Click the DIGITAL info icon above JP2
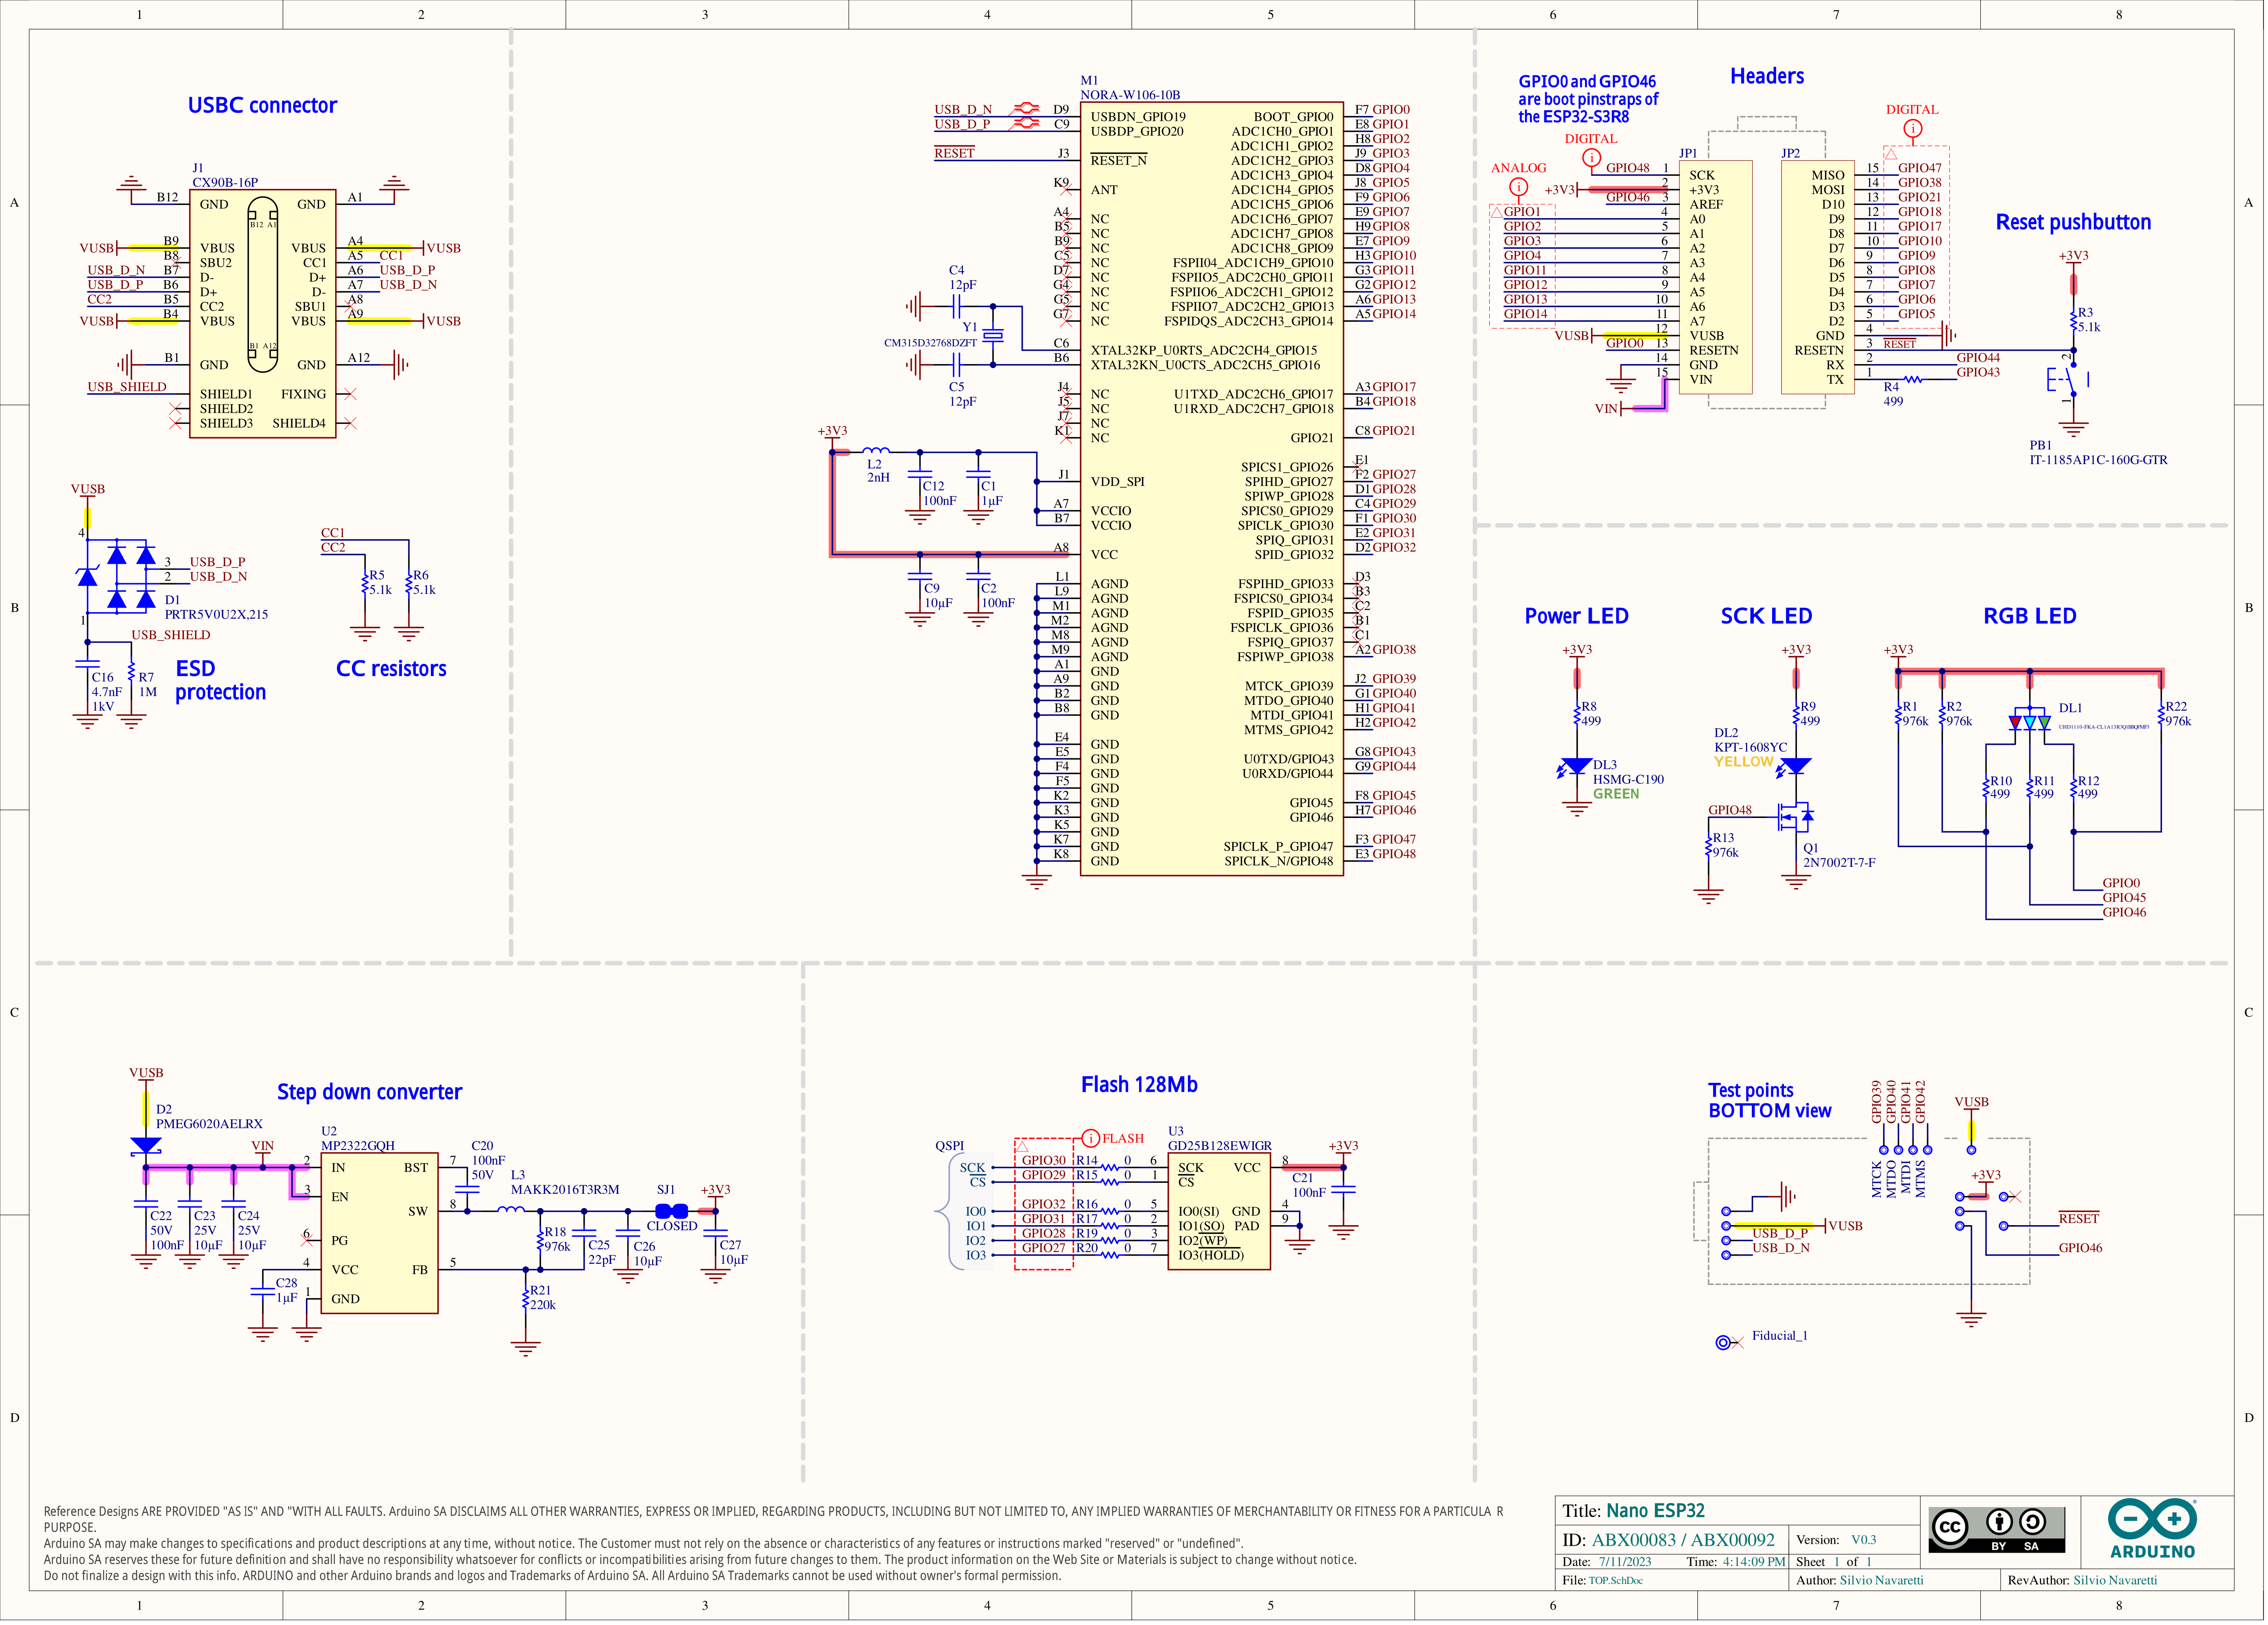Screen dimensions: 2268x1625 pos(1912,128)
